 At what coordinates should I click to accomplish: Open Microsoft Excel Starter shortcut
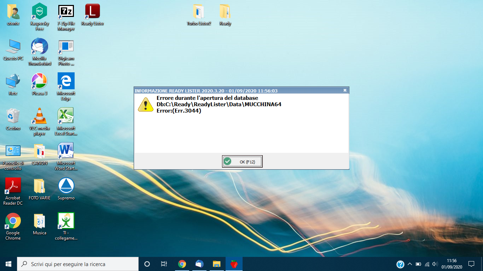pos(66,122)
